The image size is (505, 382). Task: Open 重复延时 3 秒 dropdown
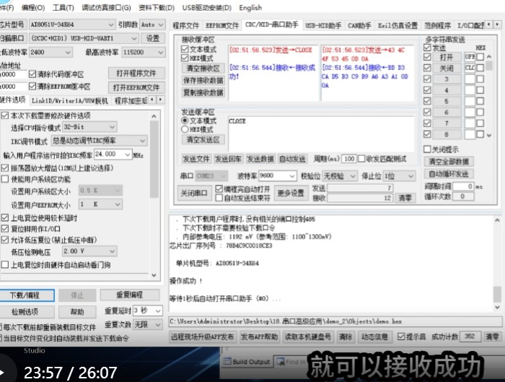coord(147,311)
